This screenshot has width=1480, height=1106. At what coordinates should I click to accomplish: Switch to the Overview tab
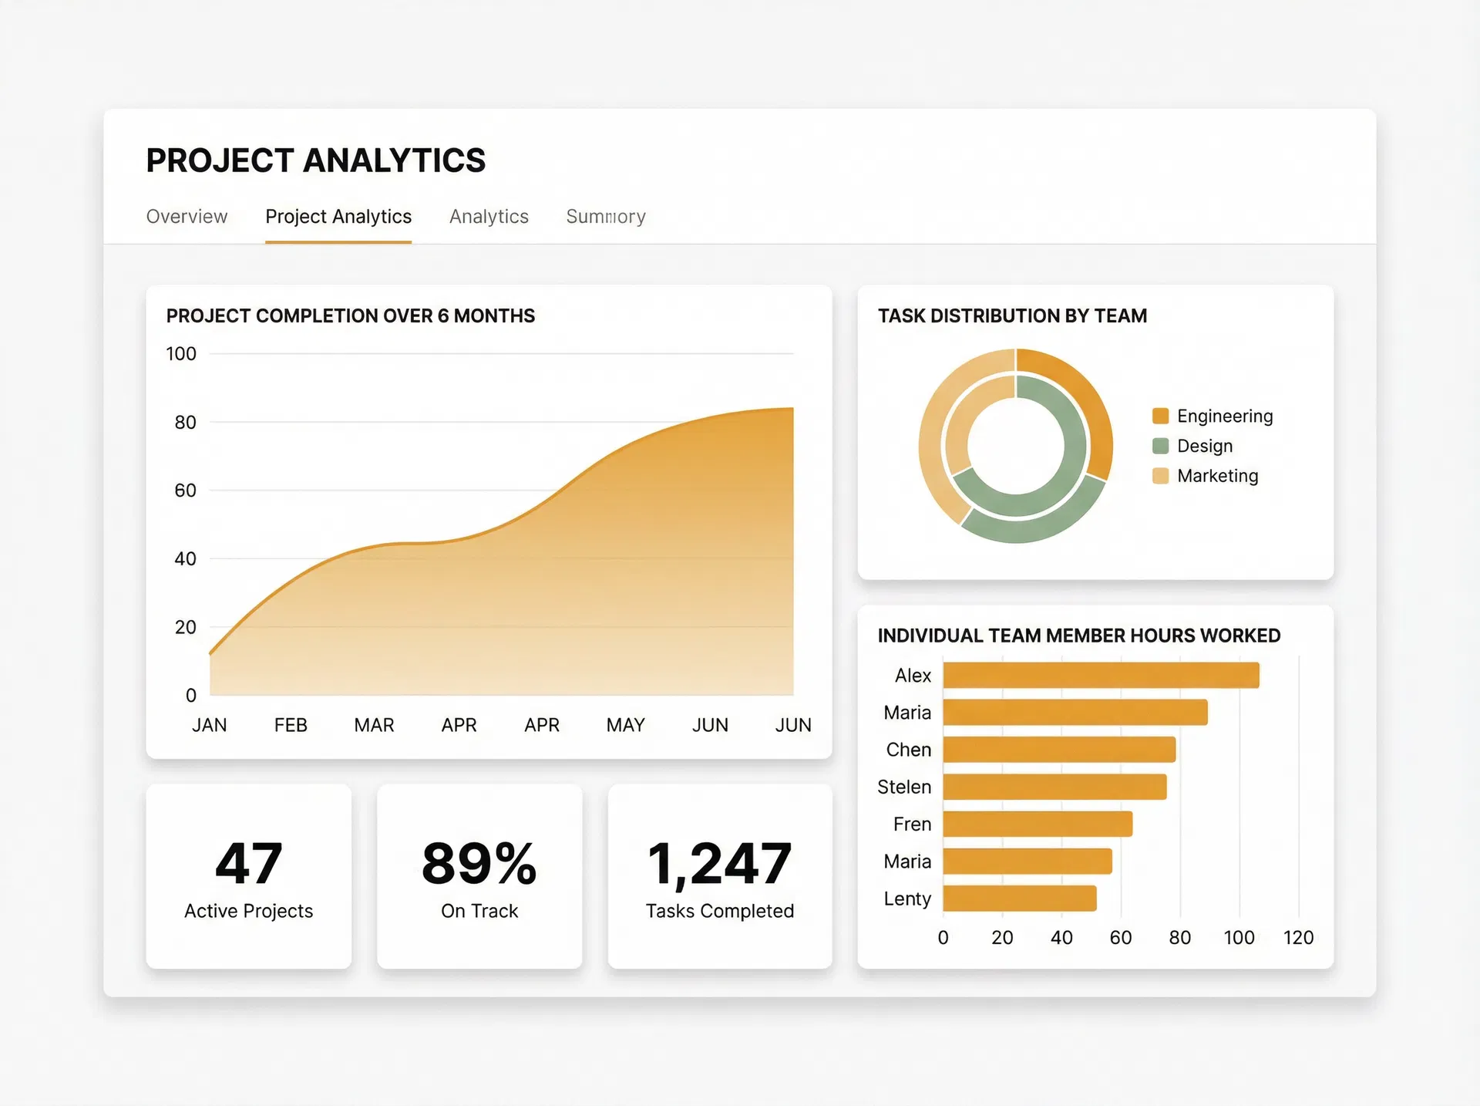tap(187, 217)
